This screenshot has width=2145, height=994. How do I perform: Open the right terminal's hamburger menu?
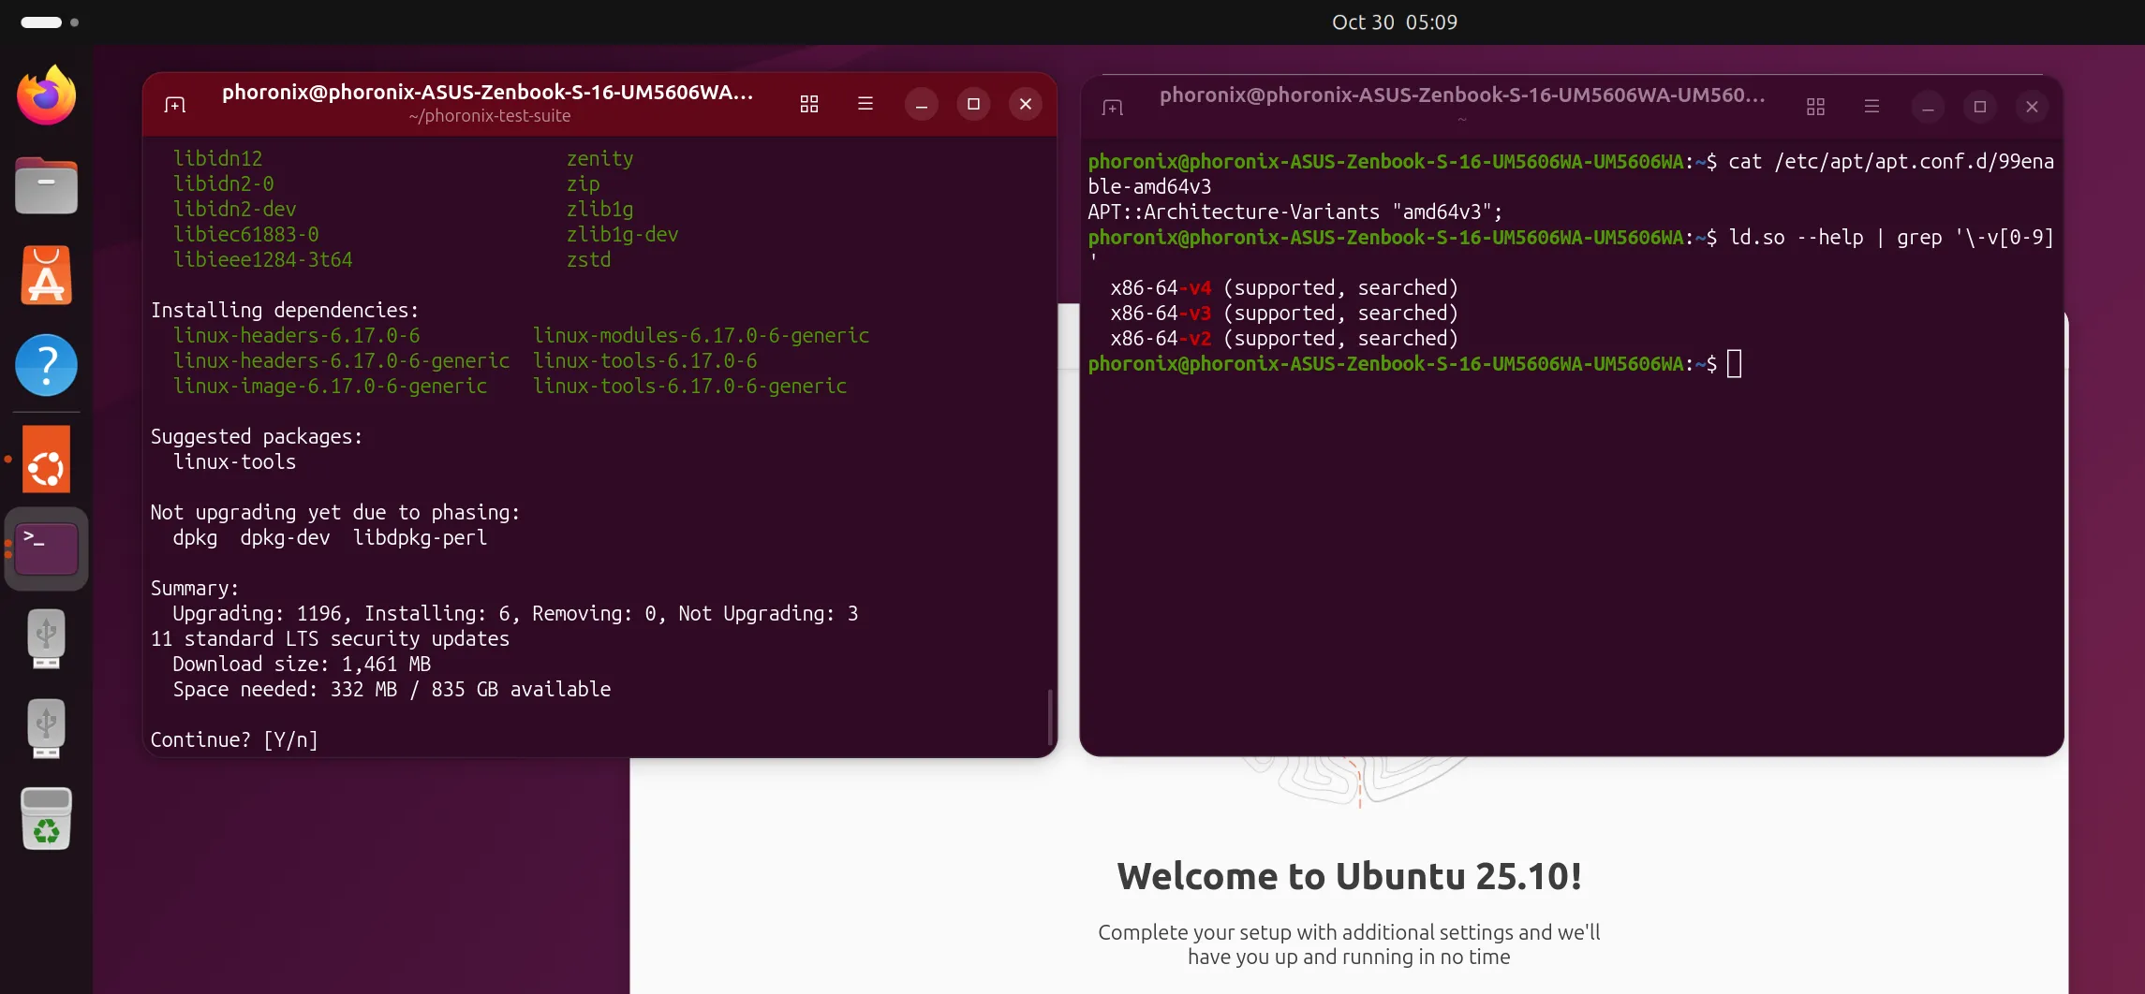pyautogui.click(x=1871, y=107)
